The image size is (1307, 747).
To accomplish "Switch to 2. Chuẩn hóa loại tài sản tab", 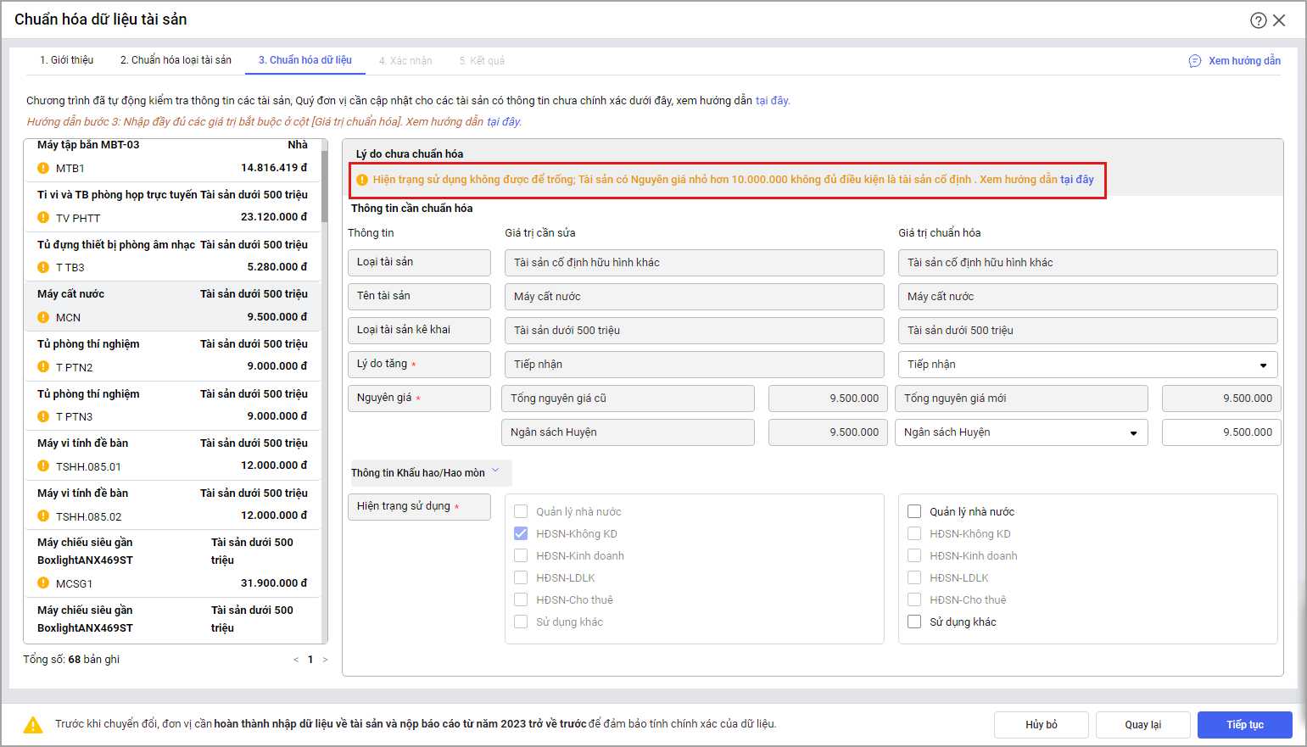I will point(176,60).
